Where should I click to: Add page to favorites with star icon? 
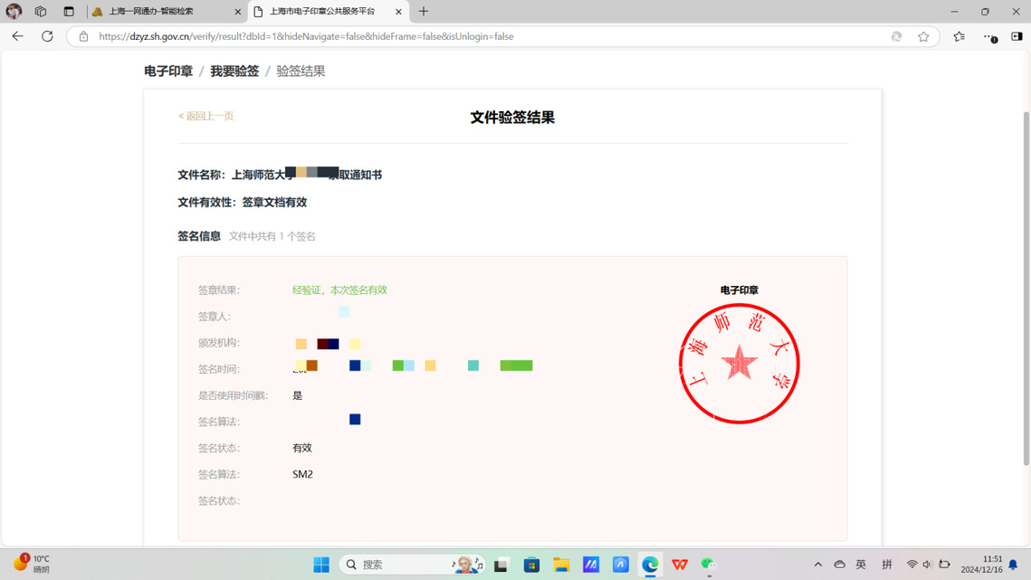[923, 36]
